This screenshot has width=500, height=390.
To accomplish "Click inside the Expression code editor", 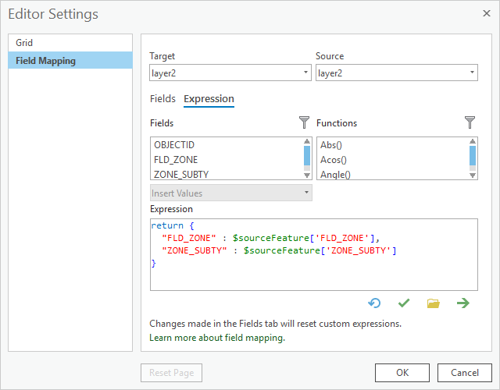I will 314,254.
